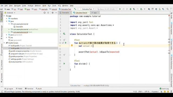This screenshot has height=97, width=173.
Task: Click the scroll-from-source target icon in Project panel
Action: point(45,13)
